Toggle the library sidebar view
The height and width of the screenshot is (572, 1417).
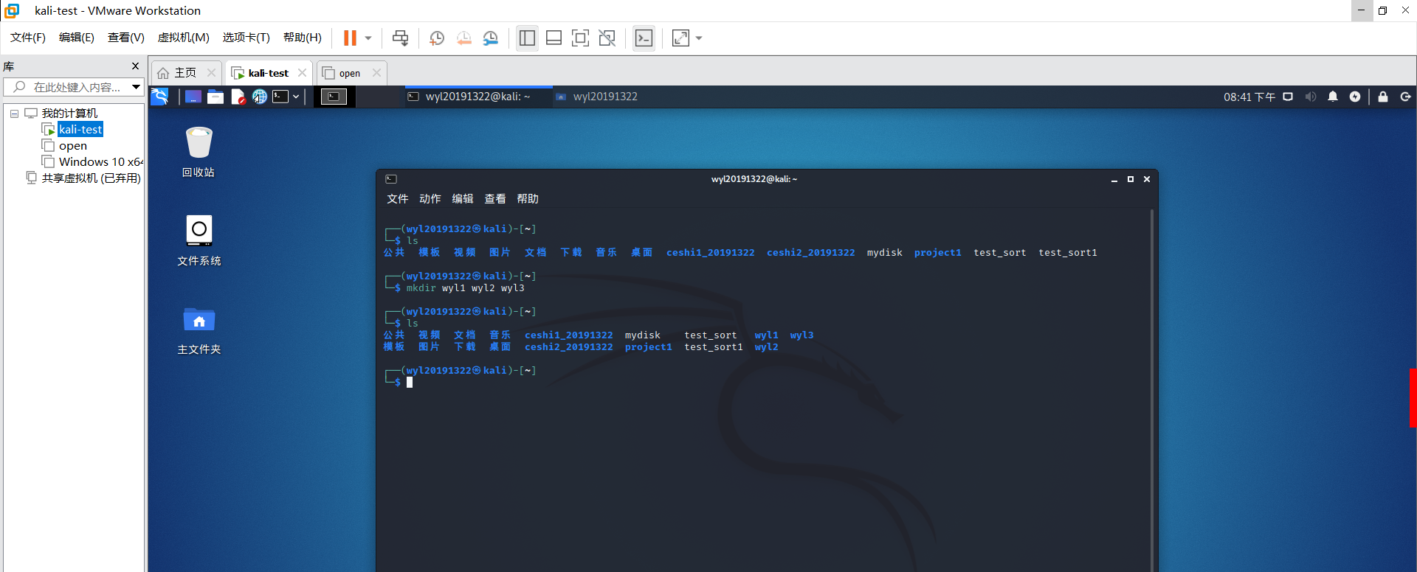(527, 38)
